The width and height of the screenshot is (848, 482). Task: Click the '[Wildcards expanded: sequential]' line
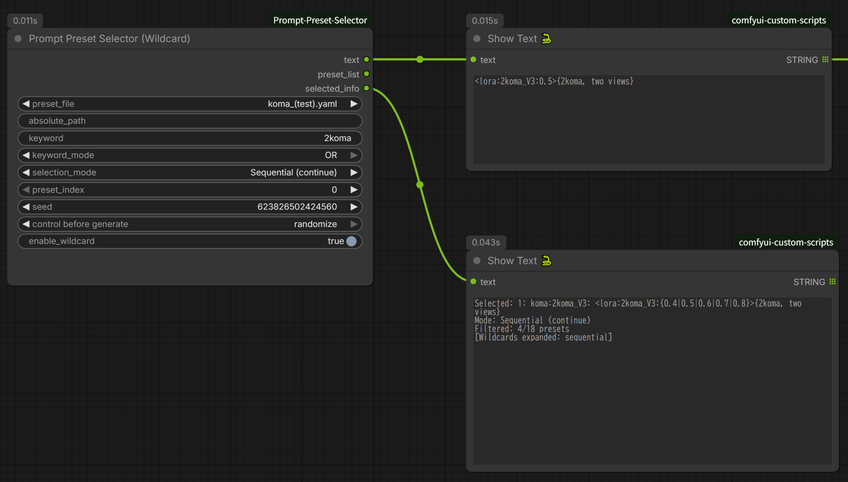click(543, 337)
